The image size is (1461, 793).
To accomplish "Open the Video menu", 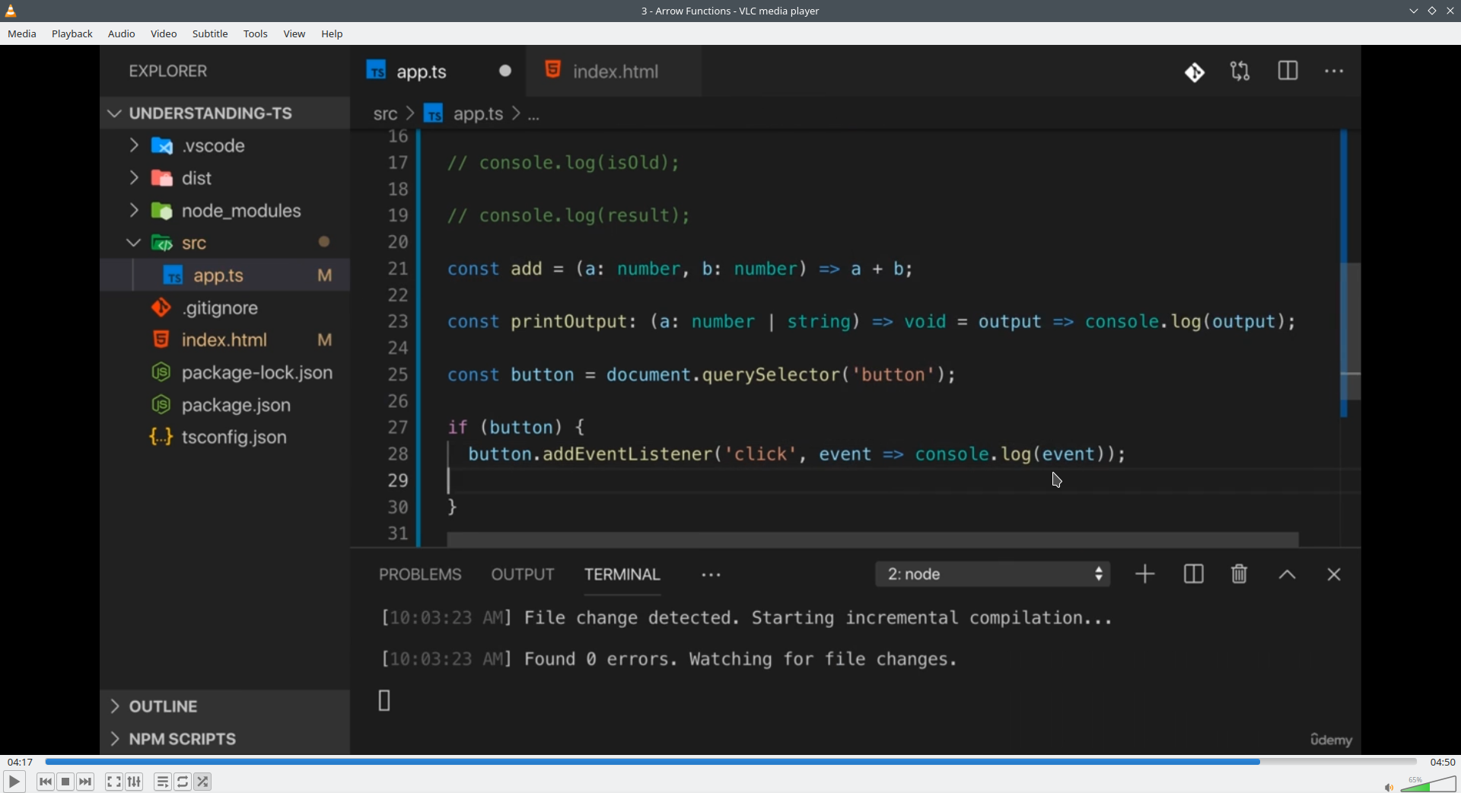I will pos(164,34).
